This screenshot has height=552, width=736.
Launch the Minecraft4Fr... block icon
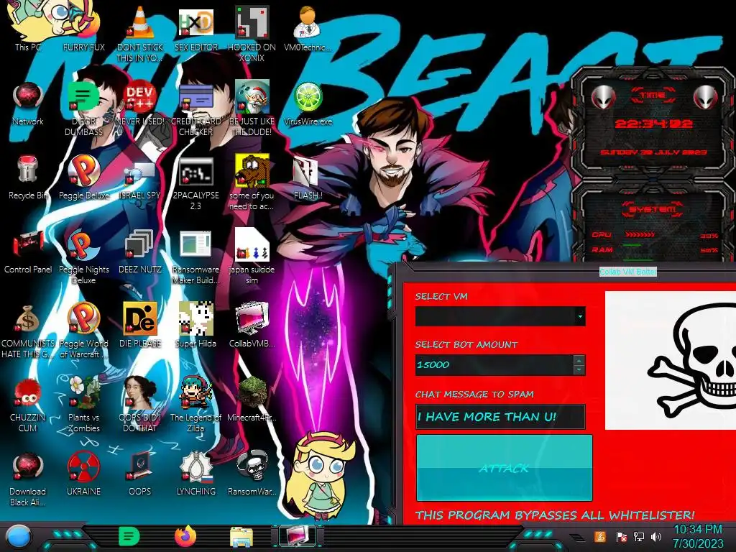[x=252, y=399]
